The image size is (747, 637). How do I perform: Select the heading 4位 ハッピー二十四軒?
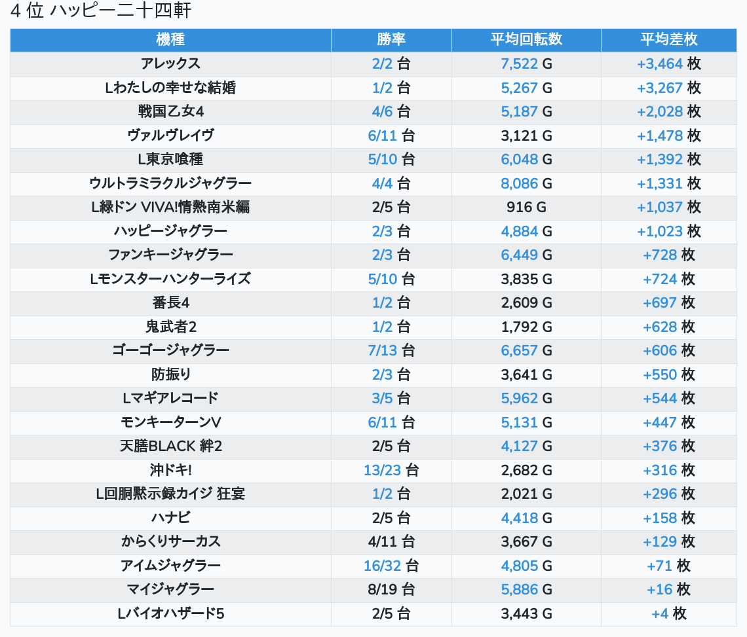[x=100, y=10]
